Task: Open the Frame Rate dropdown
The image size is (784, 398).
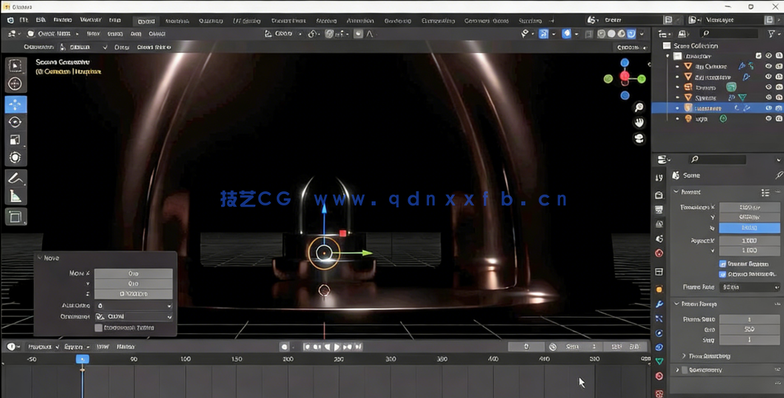Action: point(749,287)
